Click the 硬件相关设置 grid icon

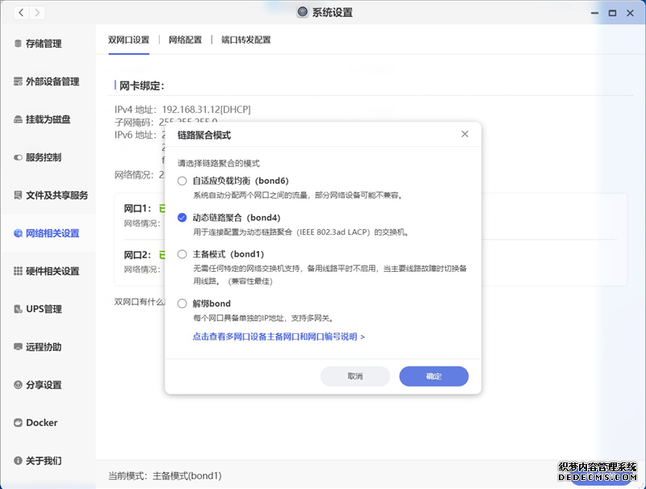18,271
